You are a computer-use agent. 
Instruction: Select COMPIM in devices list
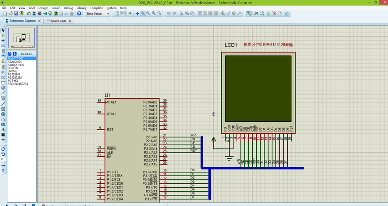tap(21, 68)
